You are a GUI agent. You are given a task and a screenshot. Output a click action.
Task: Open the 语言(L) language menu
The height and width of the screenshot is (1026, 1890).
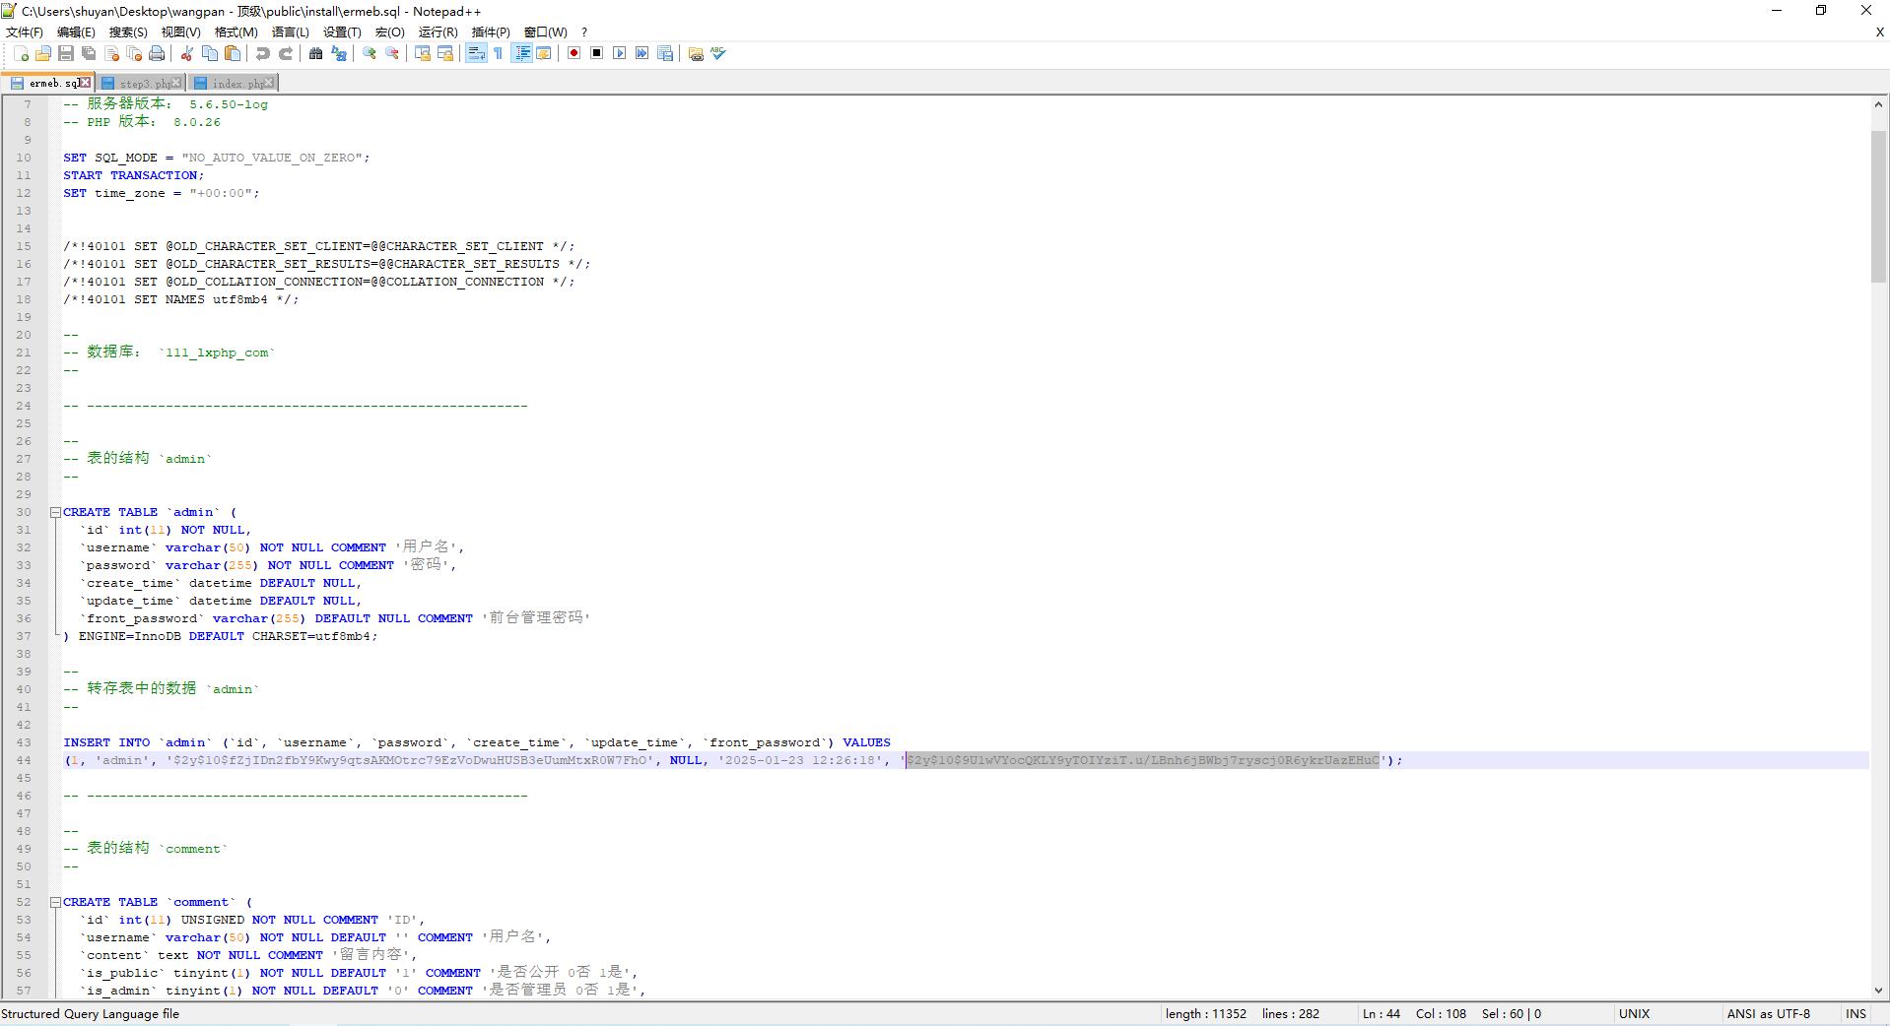[290, 32]
